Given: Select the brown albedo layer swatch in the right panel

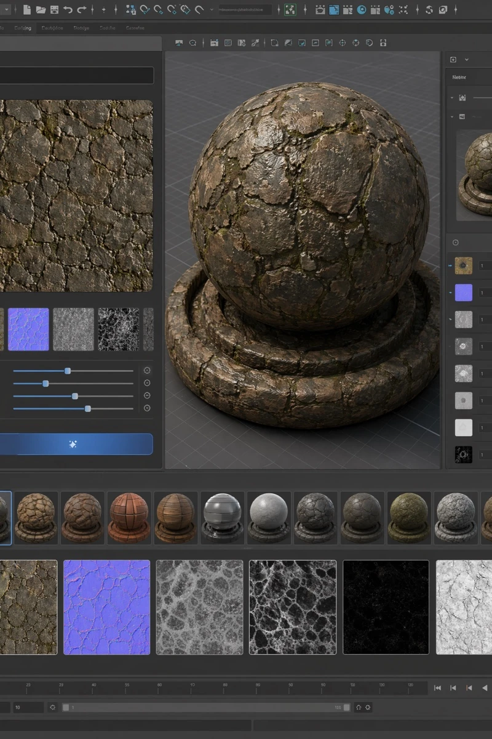Looking at the screenshot, I should pyautogui.click(x=464, y=265).
